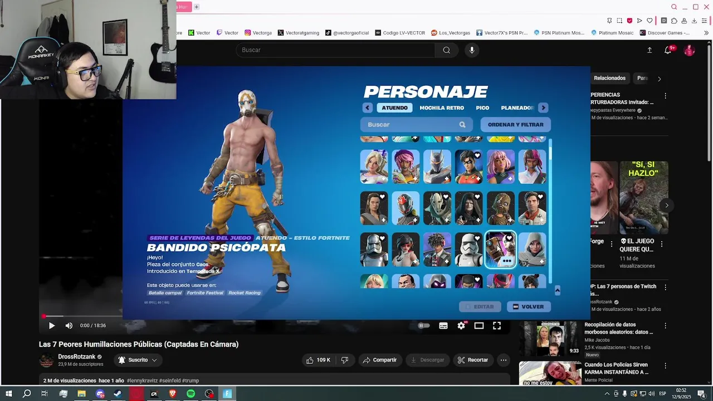Viewport: 713px width, 401px height.
Task: Expand the Suscrito subscription dropdown
Action: click(138, 360)
